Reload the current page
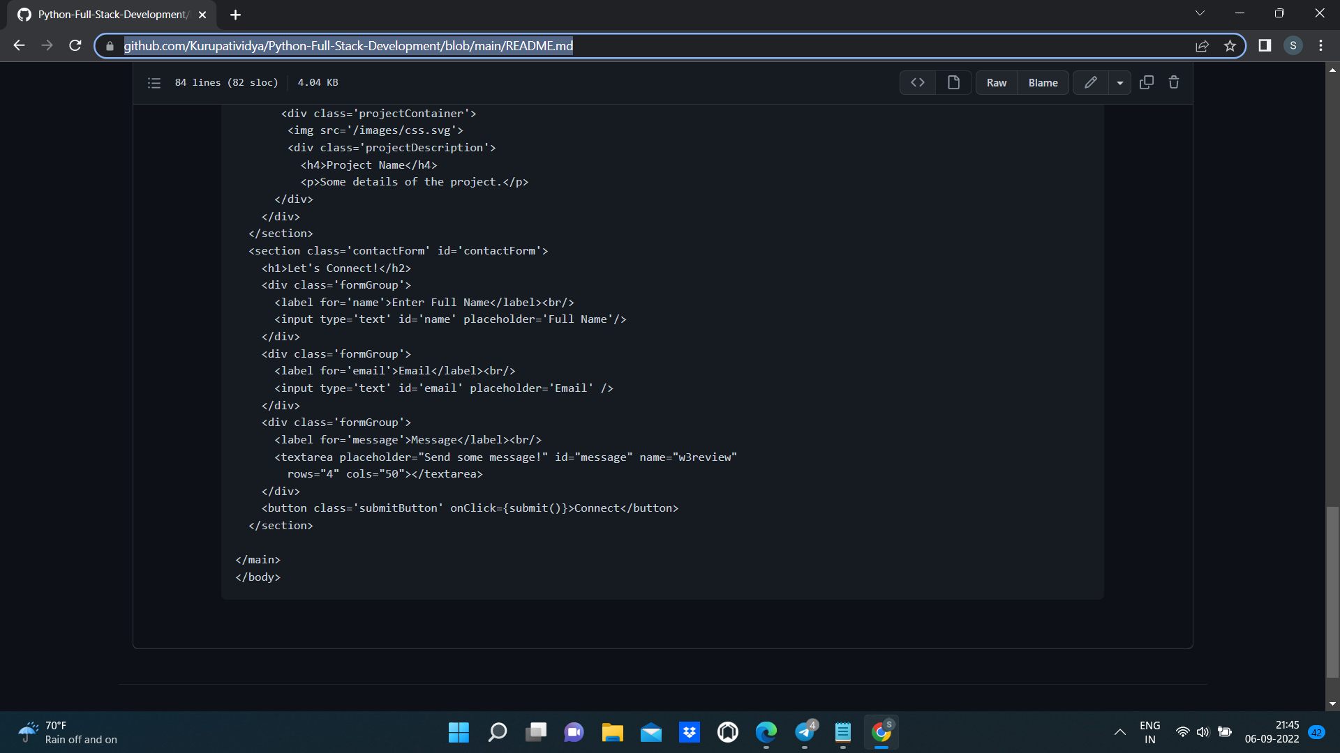 pos(75,46)
